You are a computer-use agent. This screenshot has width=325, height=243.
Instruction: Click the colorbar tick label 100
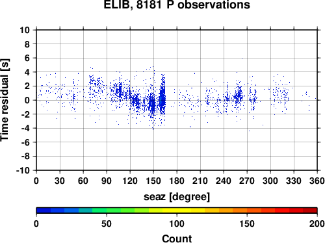177,224
